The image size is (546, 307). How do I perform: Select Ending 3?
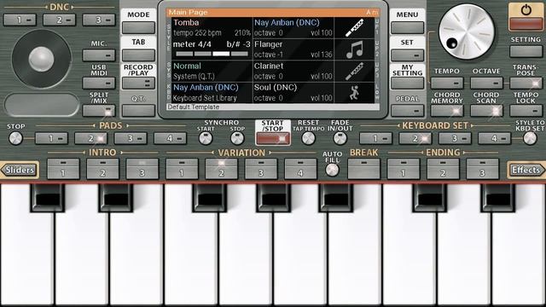[x=482, y=169]
